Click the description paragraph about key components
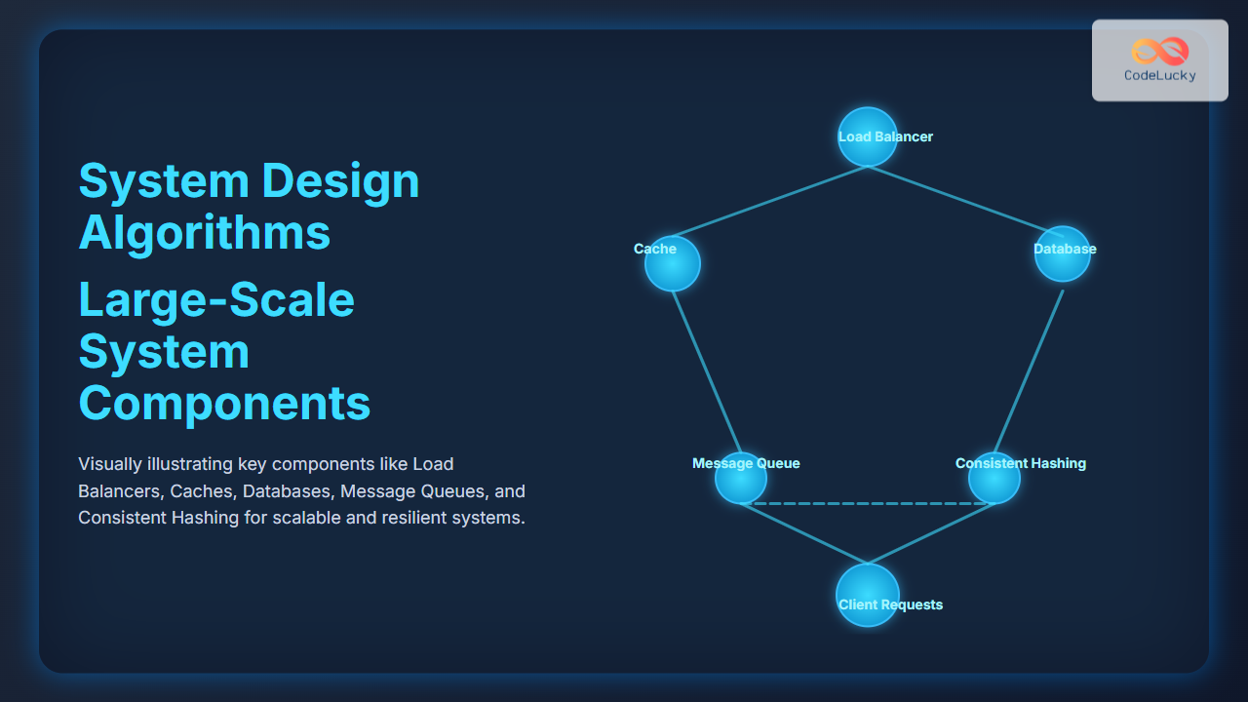This screenshot has height=702, width=1248. (x=301, y=490)
